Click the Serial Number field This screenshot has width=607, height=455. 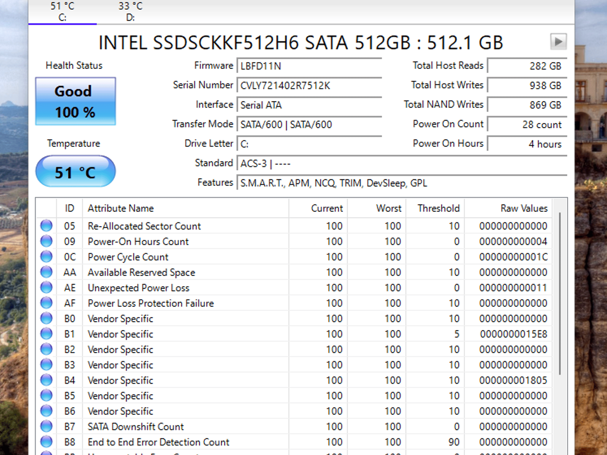(x=309, y=85)
